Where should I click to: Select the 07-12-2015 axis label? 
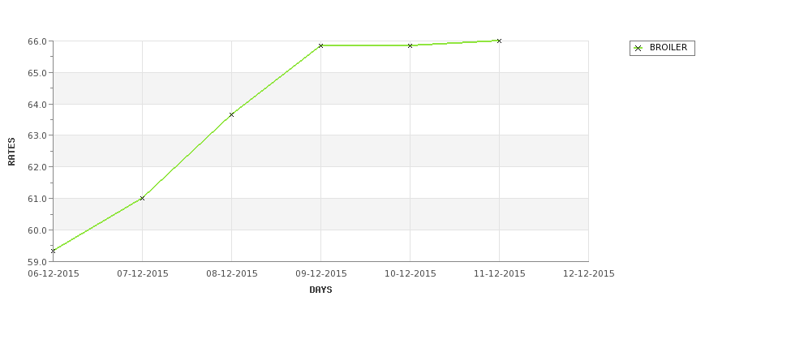click(x=143, y=274)
